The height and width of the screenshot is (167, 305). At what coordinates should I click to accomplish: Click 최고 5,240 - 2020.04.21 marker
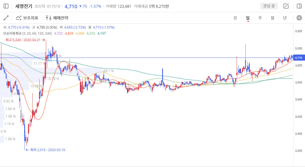coord(25,40)
